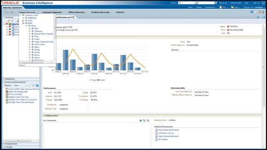Image resolution: width=267 pixels, height=150 pixels.
Task: Open the Offices Hierarchy dropdown
Action: click(77, 12)
